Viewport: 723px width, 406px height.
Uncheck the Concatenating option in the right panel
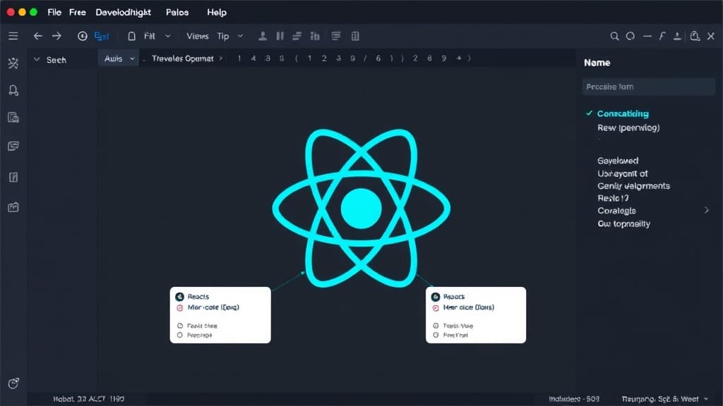click(x=590, y=113)
